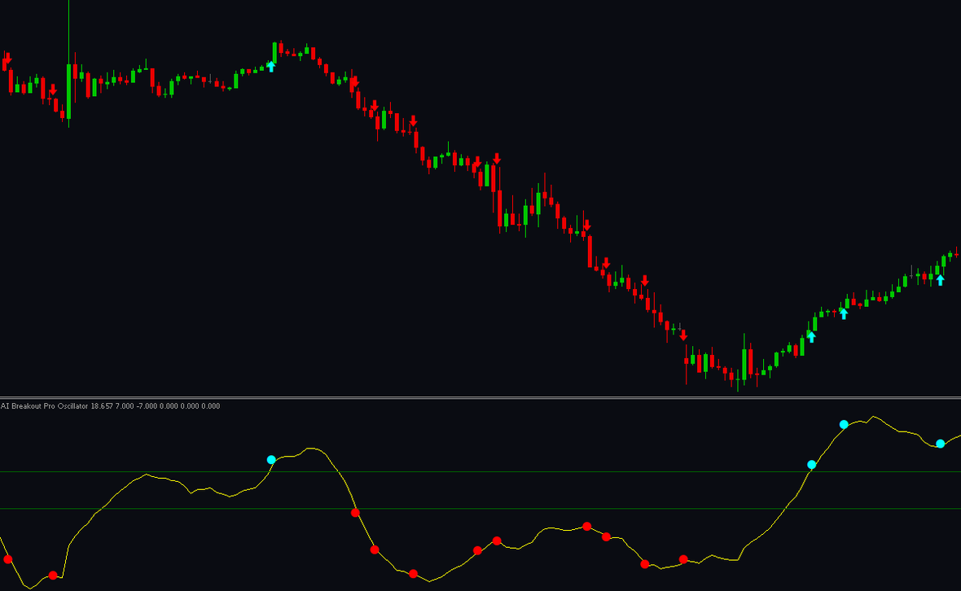
Task: Click the latest cyan buy arrow on price chart
Action: pos(940,280)
